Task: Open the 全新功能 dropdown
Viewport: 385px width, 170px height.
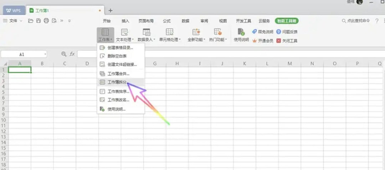Action: pos(196,35)
